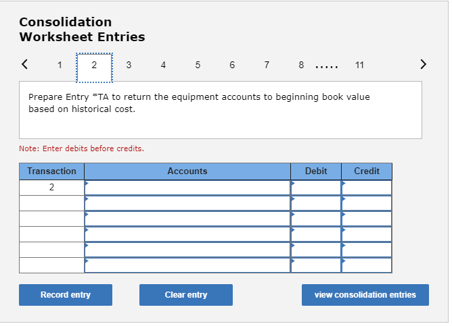Open Accounts dropdown in sixth row
The width and height of the screenshot is (452, 326).
point(187,265)
